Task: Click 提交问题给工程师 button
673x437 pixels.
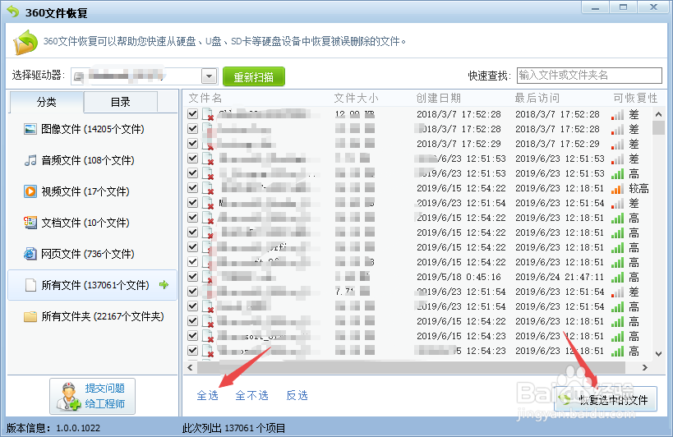Action: pyautogui.click(x=92, y=396)
